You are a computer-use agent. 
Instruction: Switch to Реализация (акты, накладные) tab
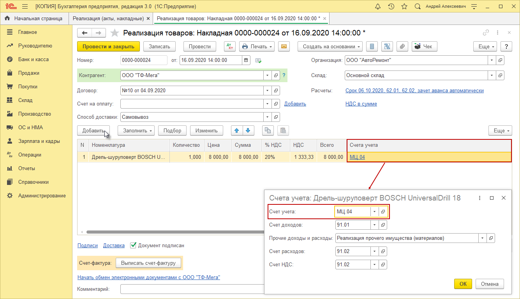click(108, 18)
